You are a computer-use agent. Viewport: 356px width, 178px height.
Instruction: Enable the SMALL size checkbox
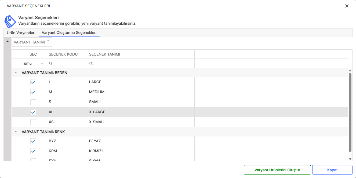pyautogui.click(x=33, y=102)
